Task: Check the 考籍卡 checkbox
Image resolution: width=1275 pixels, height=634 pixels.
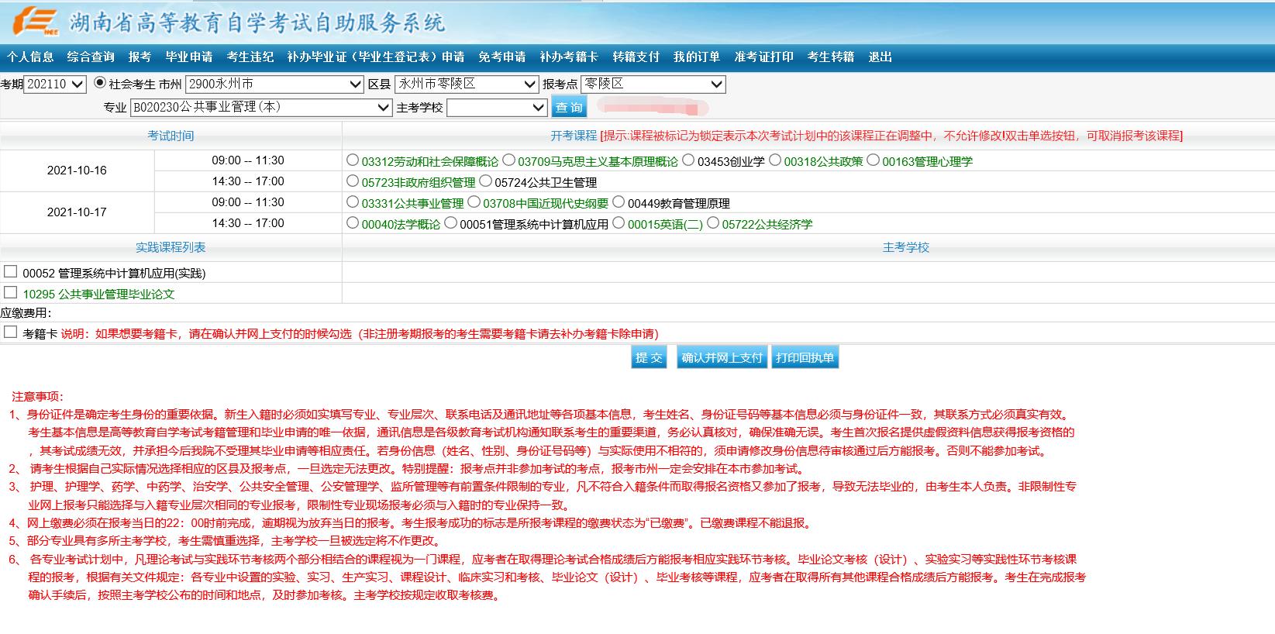Action: click(x=11, y=332)
